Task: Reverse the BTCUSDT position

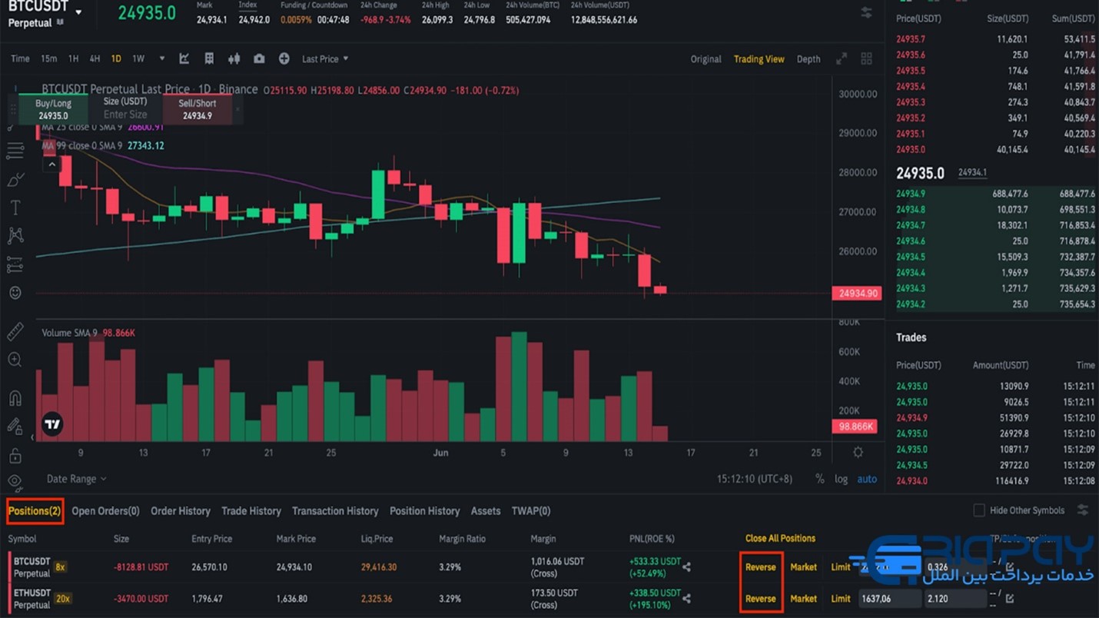Action: (761, 567)
